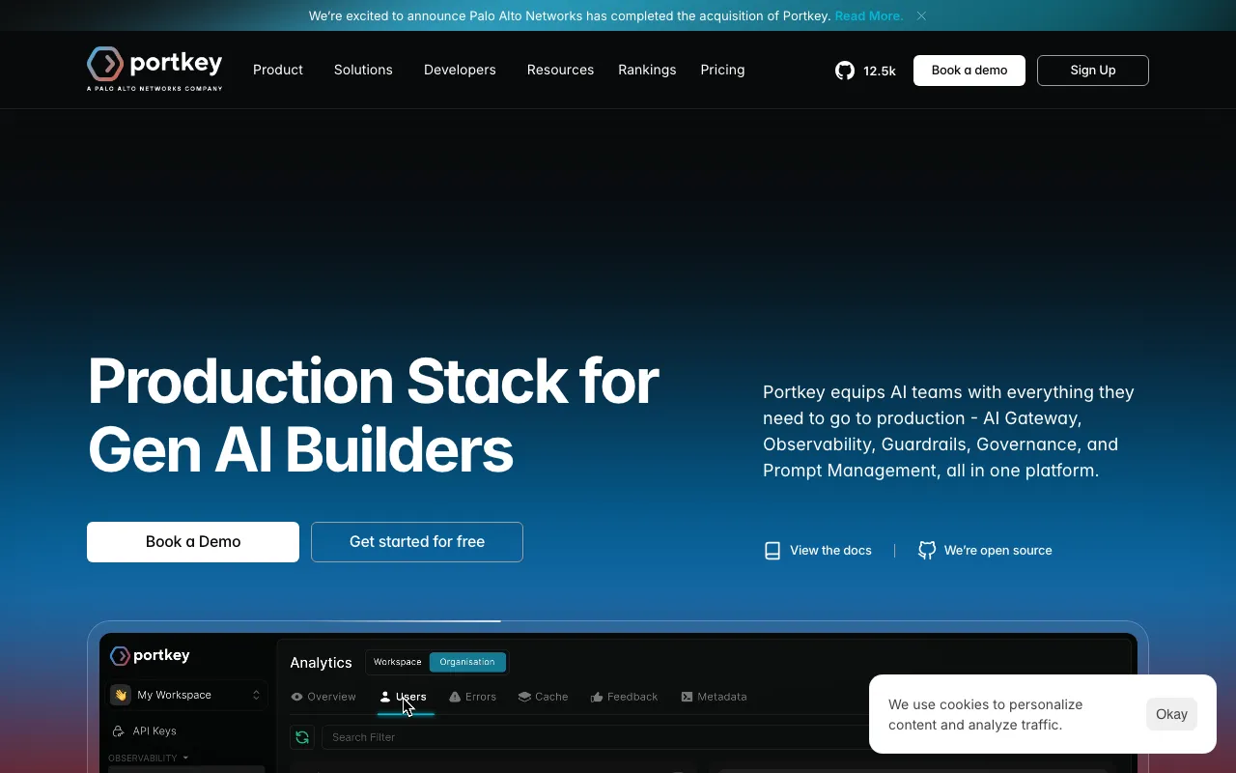Image resolution: width=1236 pixels, height=773 pixels.
Task: Click the waving hand workspace icon
Action: [121, 695]
